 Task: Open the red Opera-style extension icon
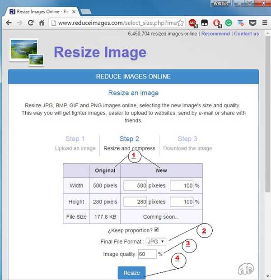(217, 23)
